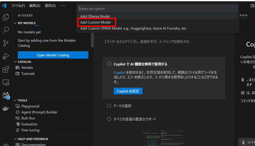
Task: Click the Evaluation checklist icon
Action: click(x=18, y=124)
